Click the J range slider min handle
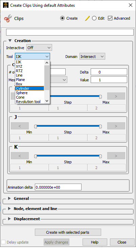136x251 pixels. [x=36, y=126]
